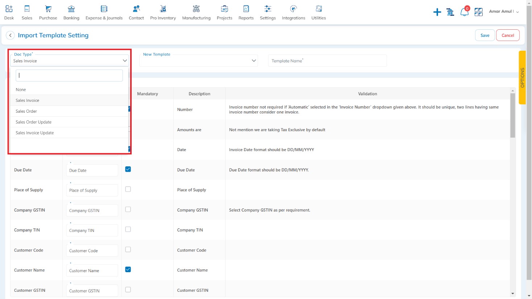The image size is (532, 299).
Task: Toggle Customer Name mandatory checkbox
Action: 128,270
